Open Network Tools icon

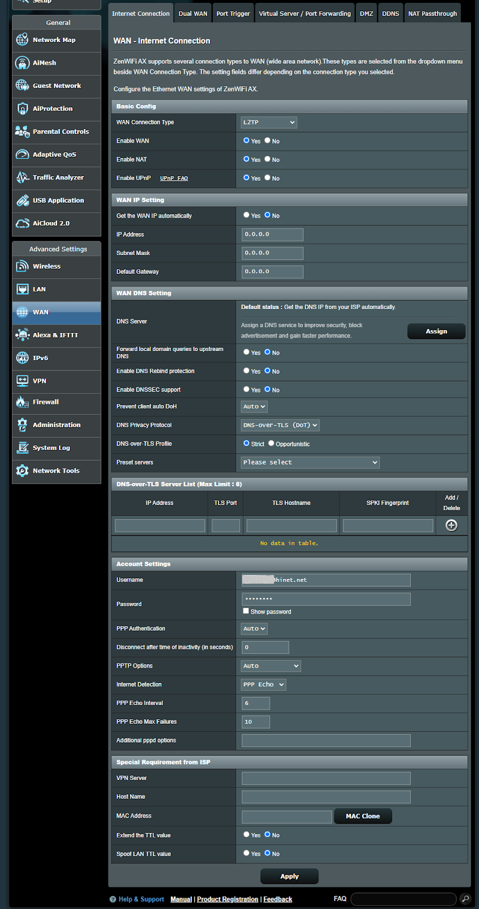(22, 471)
